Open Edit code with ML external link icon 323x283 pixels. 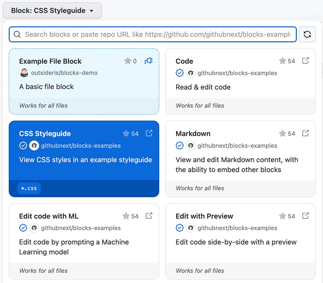coord(149,216)
